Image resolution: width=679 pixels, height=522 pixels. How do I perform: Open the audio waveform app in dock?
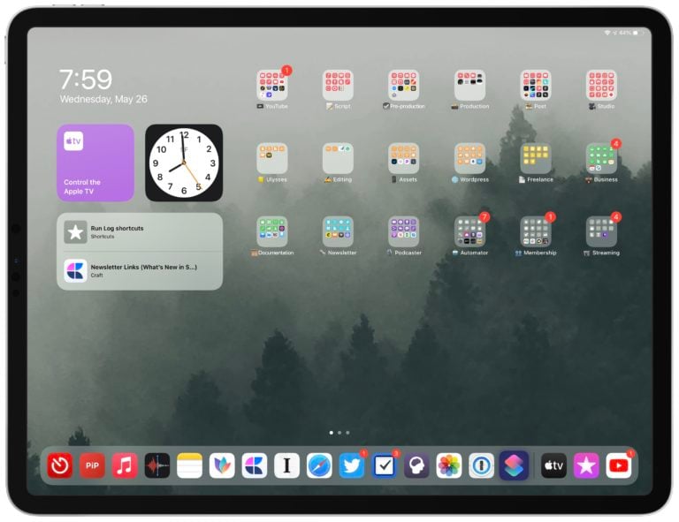(157, 465)
